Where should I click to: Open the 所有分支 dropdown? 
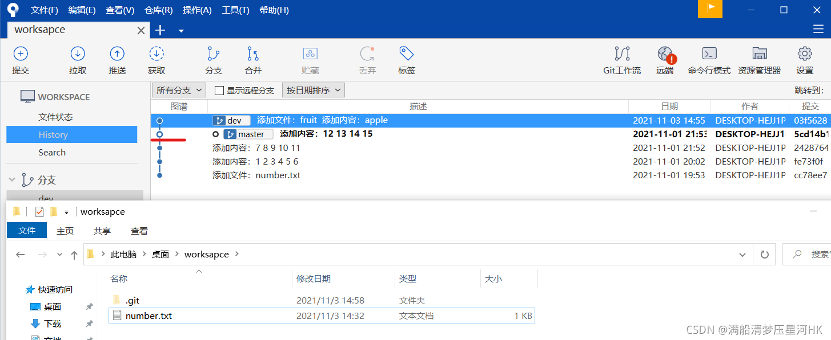click(x=179, y=90)
